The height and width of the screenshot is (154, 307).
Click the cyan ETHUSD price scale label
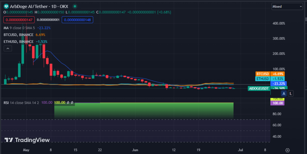click(263, 79)
